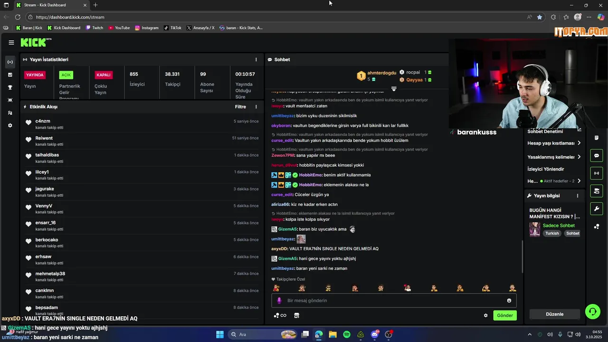
Task: Open Discord from the taskbar
Action: 375,334
